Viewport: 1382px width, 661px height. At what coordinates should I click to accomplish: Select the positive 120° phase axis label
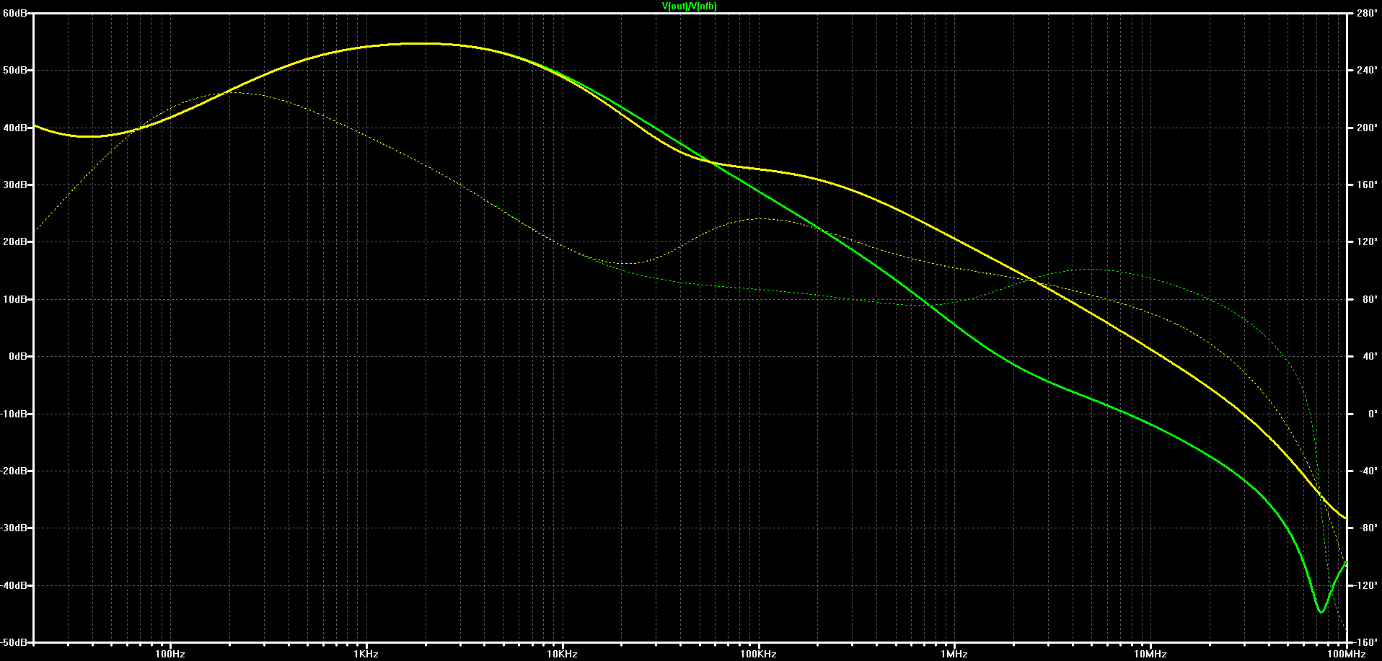click(x=1367, y=242)
